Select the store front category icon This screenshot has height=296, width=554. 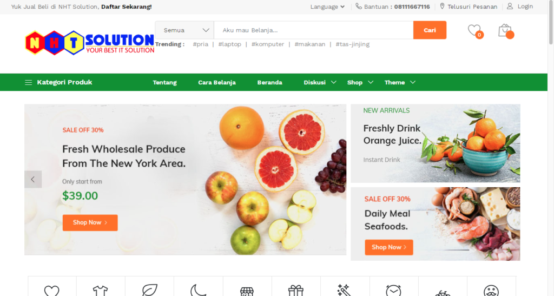[247, 292]
